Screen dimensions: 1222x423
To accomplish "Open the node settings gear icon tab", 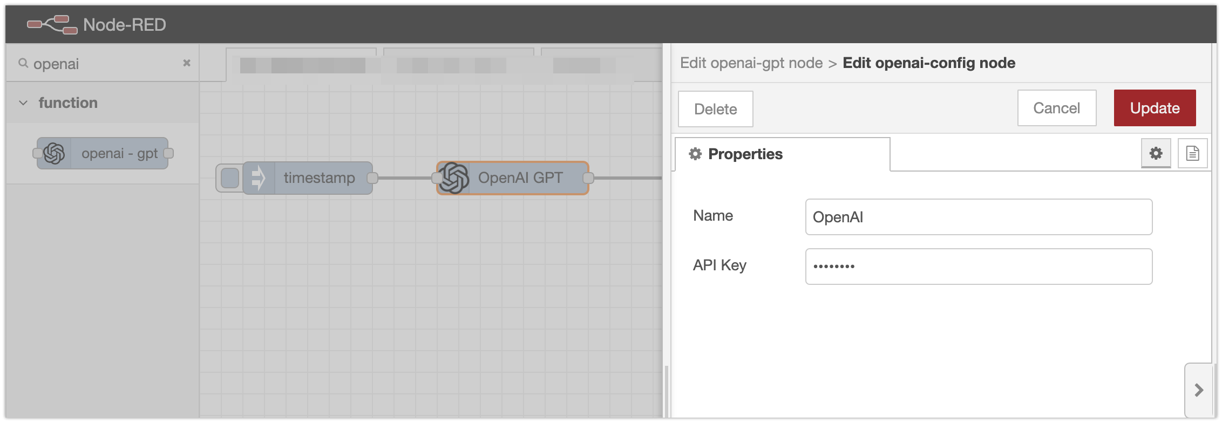I will (x=1156, y=153).
